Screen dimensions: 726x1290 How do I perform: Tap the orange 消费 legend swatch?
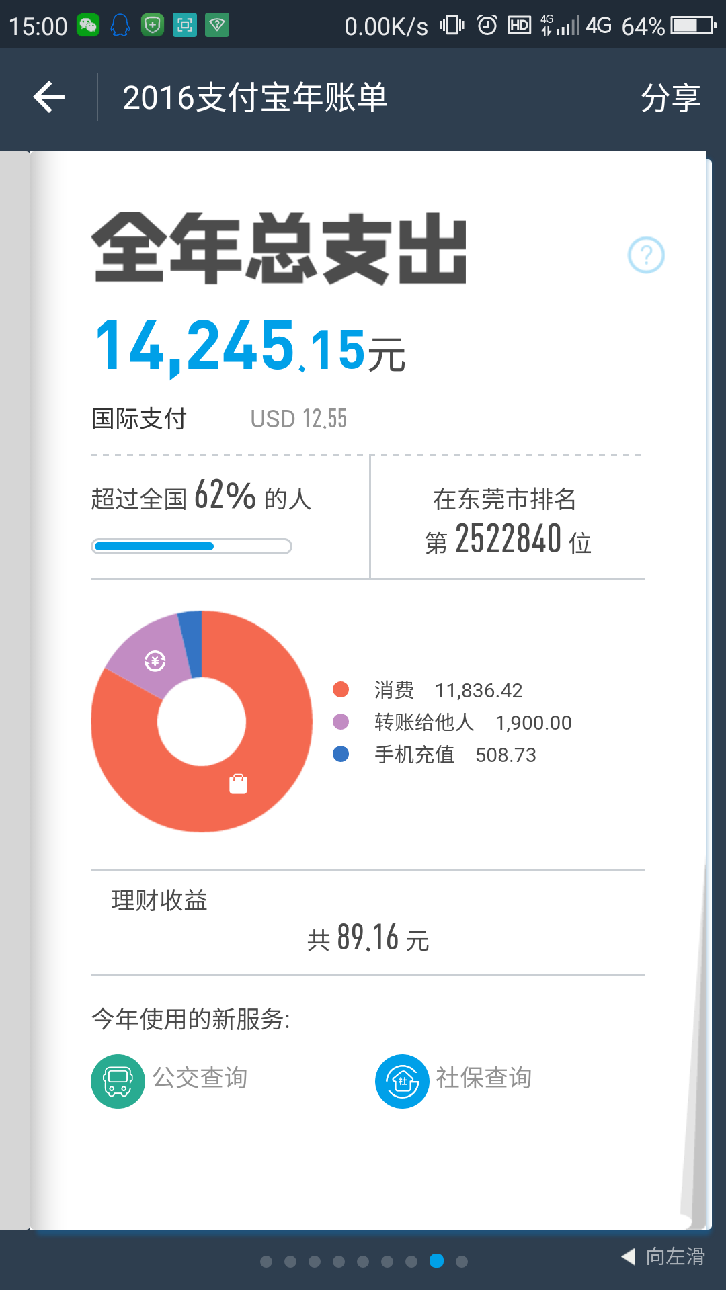(341, 689)
